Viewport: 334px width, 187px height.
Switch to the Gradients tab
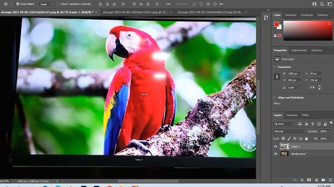pos(307,15)
